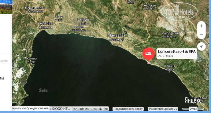Click the Анталья city label

(45, 23)
